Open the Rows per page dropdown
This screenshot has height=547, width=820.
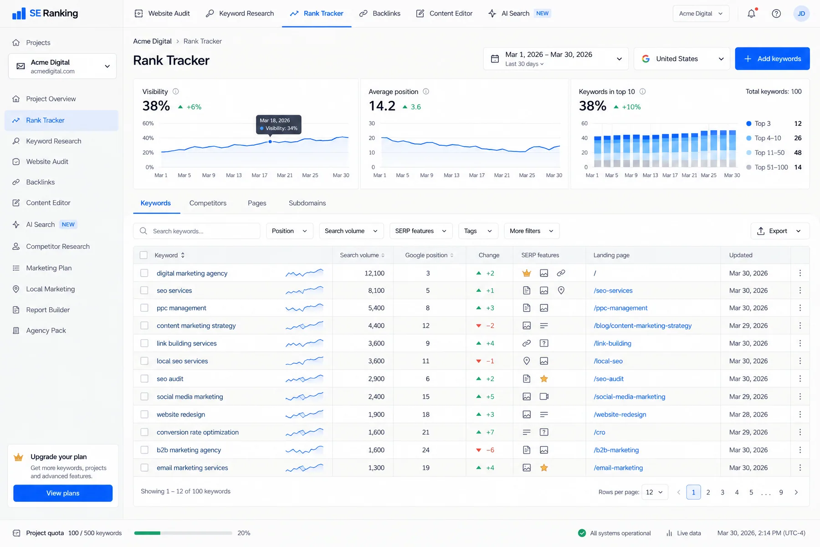[x=655, y=492]
